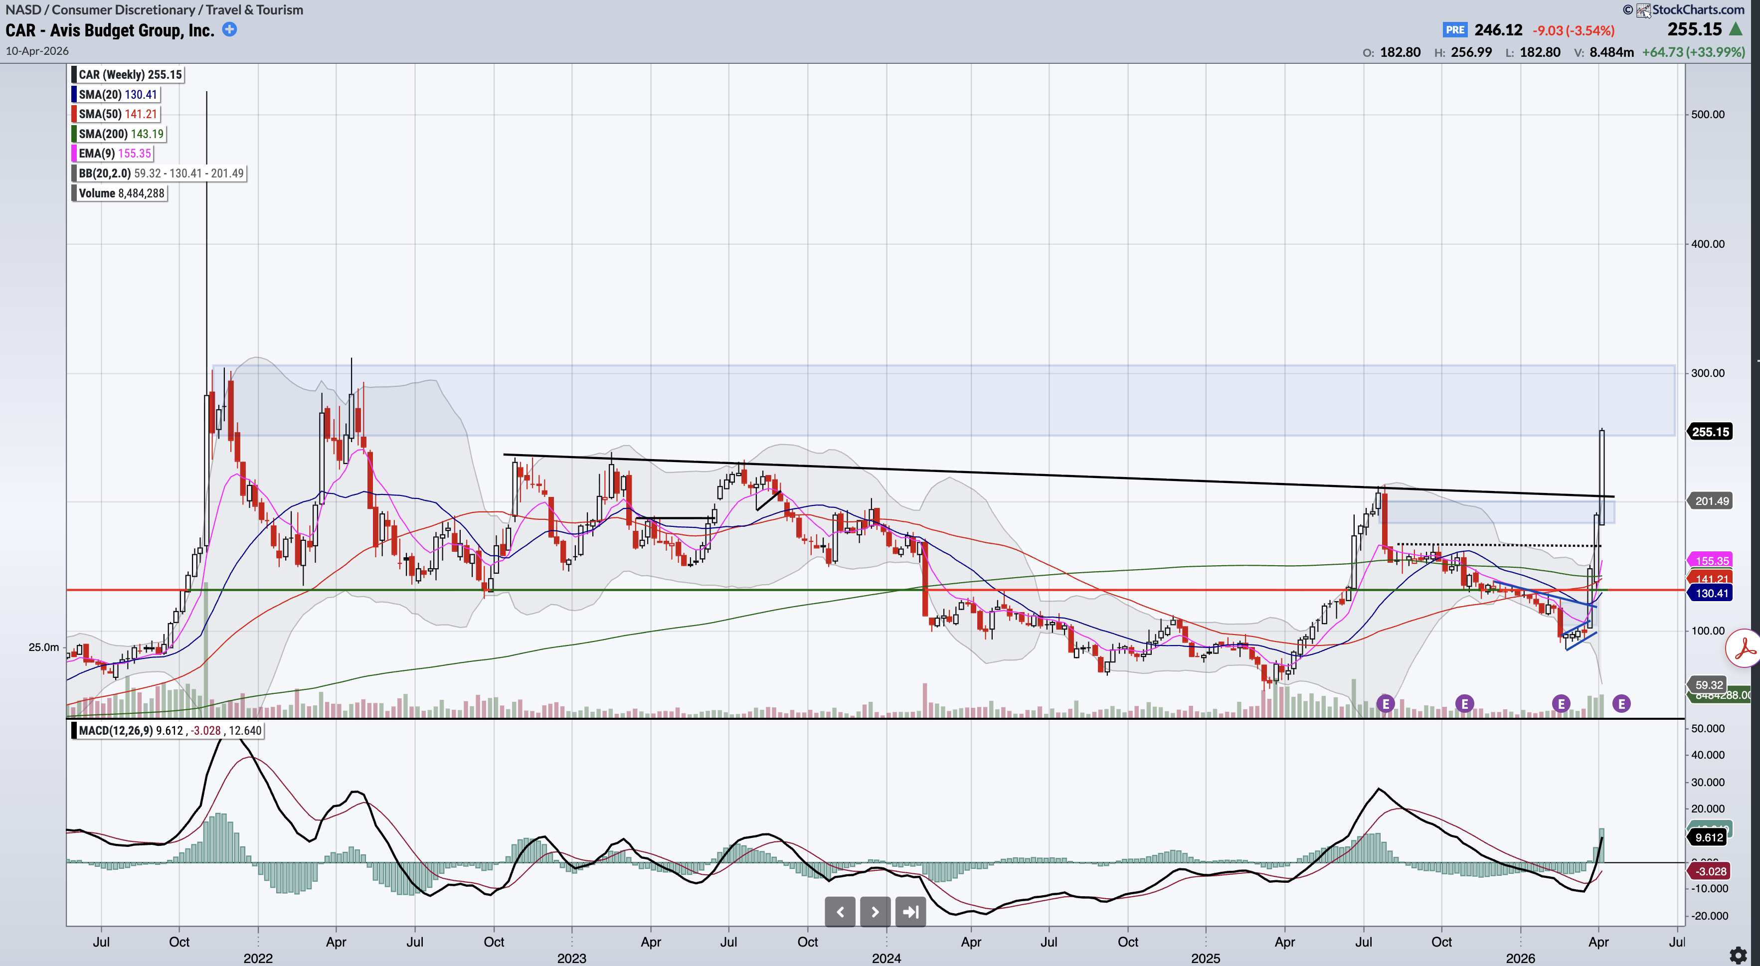This screenshot has width=1760, height=966.
Task: Step chart back with left arrow button
Action: (x=840, y=911)
